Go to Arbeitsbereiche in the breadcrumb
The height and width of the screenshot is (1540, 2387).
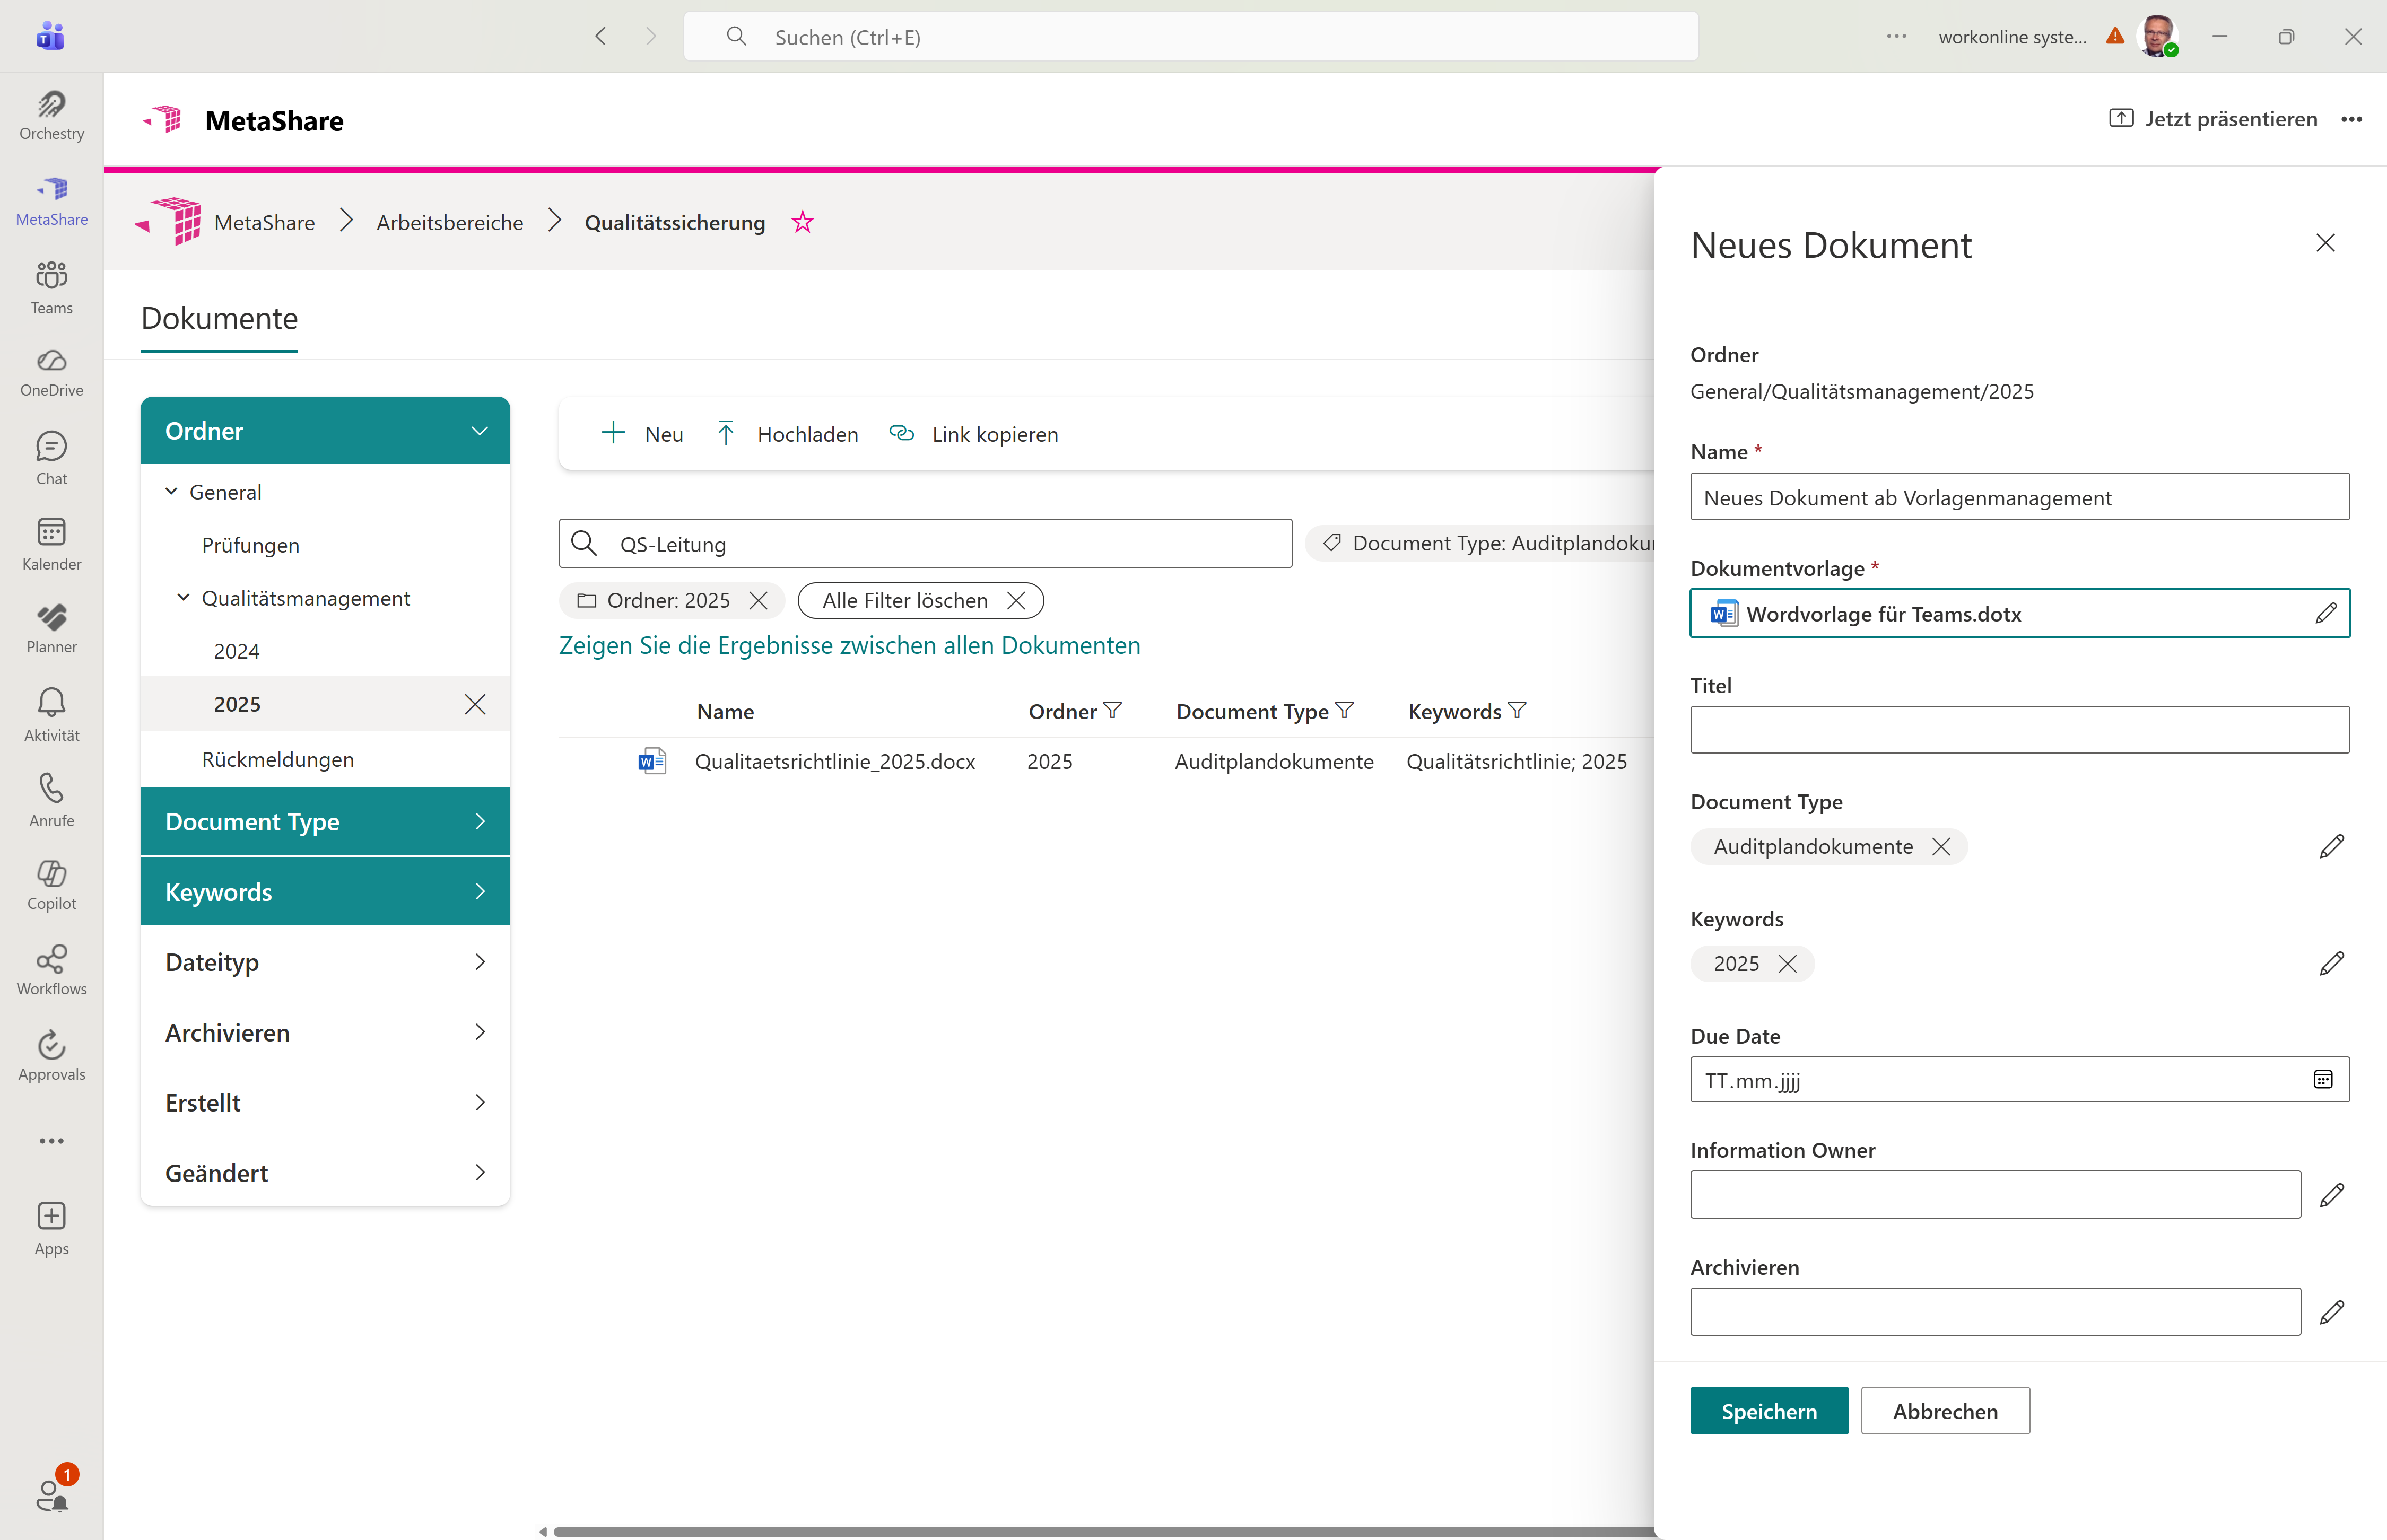449,222
